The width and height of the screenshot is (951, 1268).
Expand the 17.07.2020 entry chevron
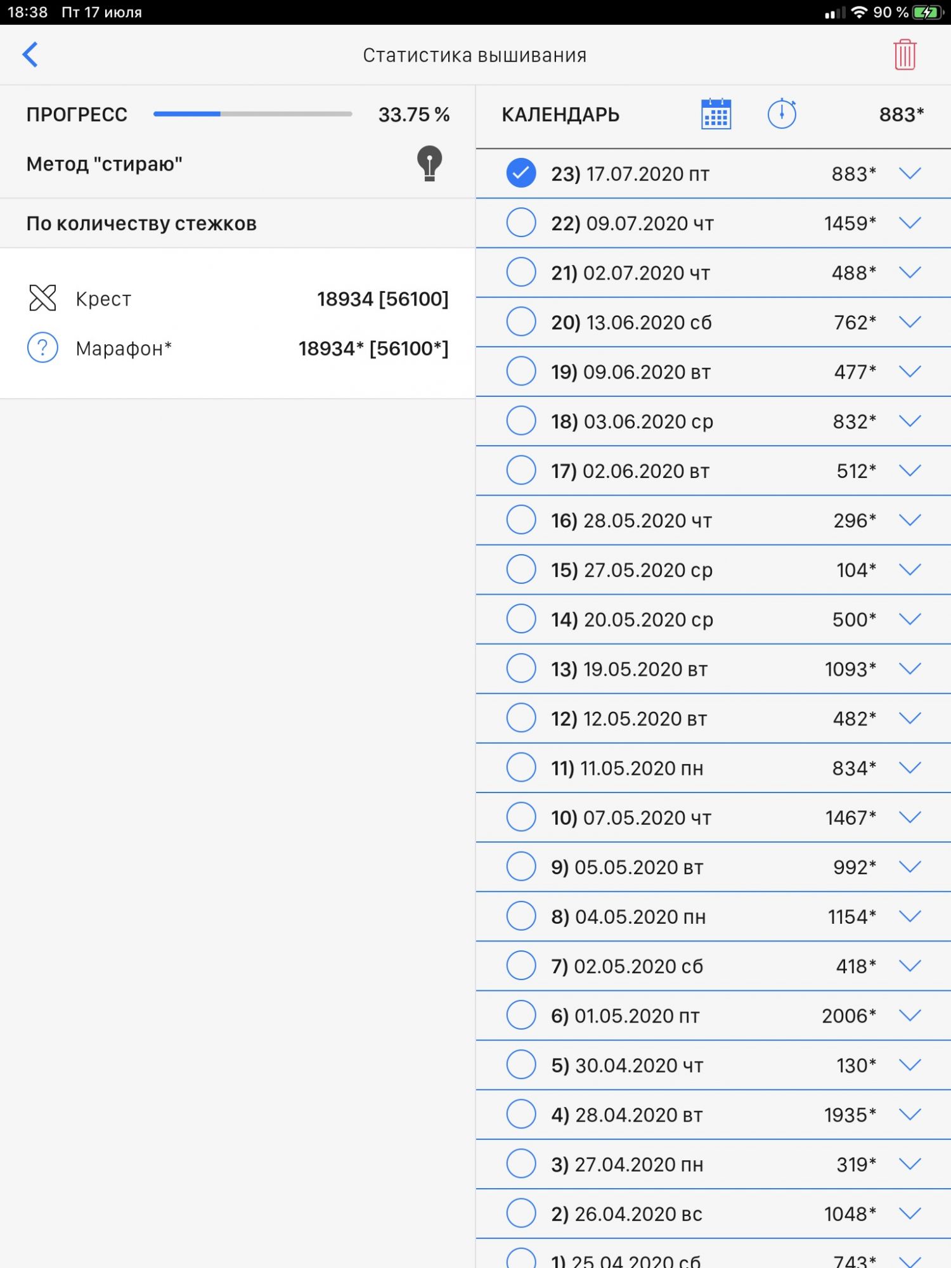click(910, 173)
